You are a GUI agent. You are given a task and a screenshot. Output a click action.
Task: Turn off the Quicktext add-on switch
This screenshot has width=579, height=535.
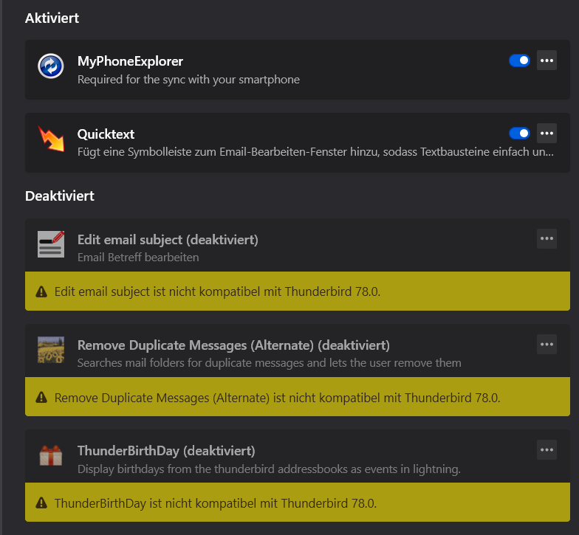coord(519,133)
